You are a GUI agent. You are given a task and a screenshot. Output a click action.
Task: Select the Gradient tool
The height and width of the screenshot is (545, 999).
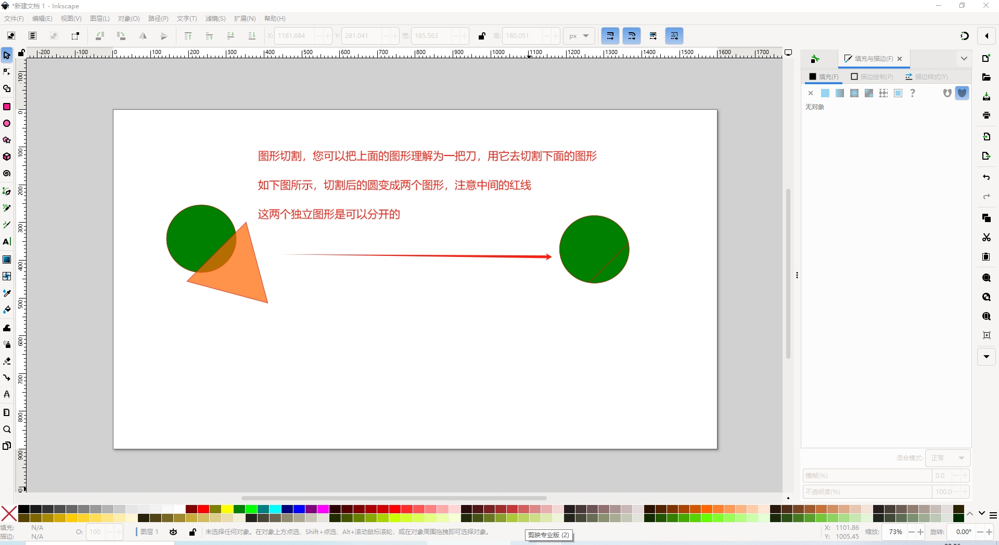(x=7, y=259)
